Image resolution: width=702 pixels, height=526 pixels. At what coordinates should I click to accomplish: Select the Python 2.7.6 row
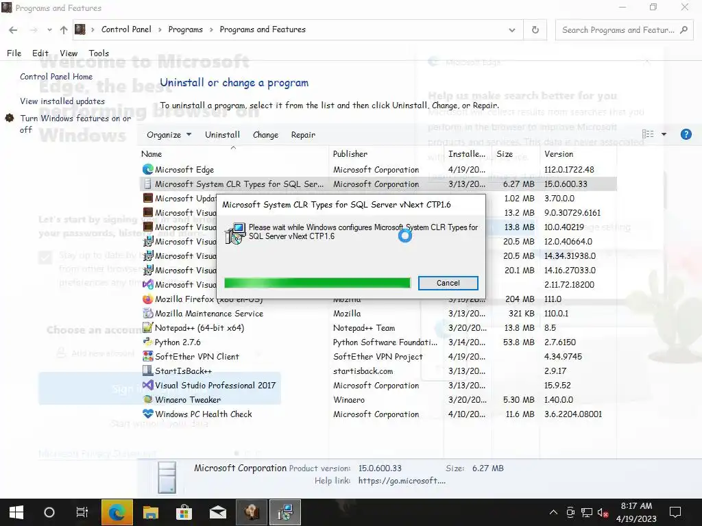point(378,342)
